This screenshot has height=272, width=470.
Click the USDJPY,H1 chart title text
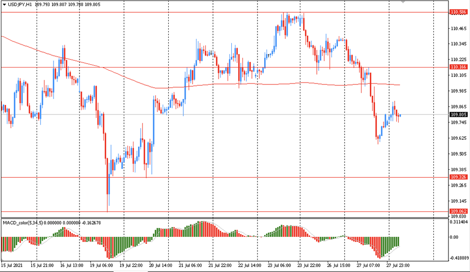point(20,5)
